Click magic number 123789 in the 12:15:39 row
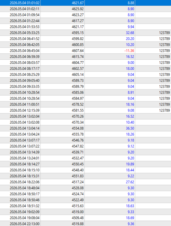 click(x=164, y=110)
